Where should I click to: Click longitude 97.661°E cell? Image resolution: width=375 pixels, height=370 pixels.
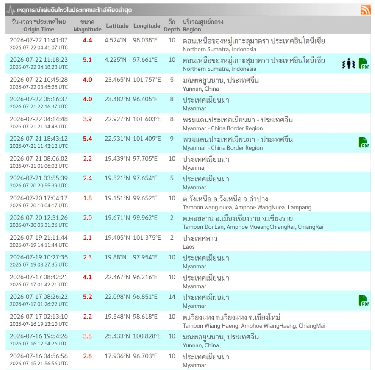(x=145, y=60)
